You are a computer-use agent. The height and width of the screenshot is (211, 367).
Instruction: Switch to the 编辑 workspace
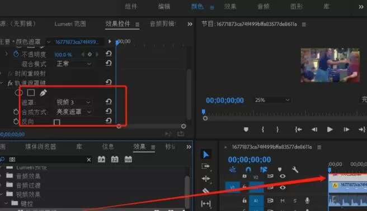164,7
